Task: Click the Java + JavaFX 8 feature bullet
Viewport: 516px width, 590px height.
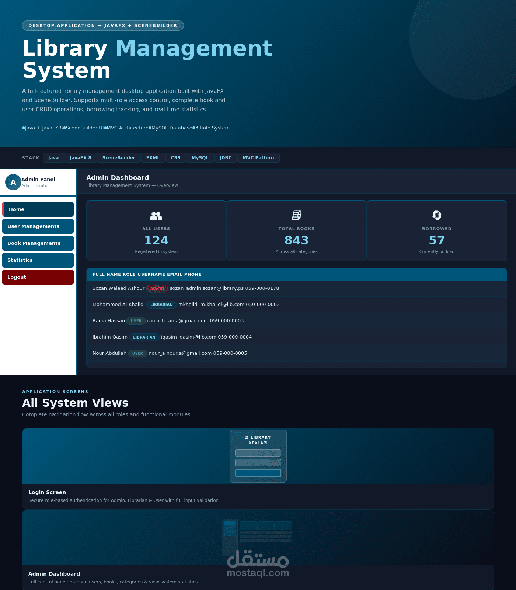Action: [42, 128]
